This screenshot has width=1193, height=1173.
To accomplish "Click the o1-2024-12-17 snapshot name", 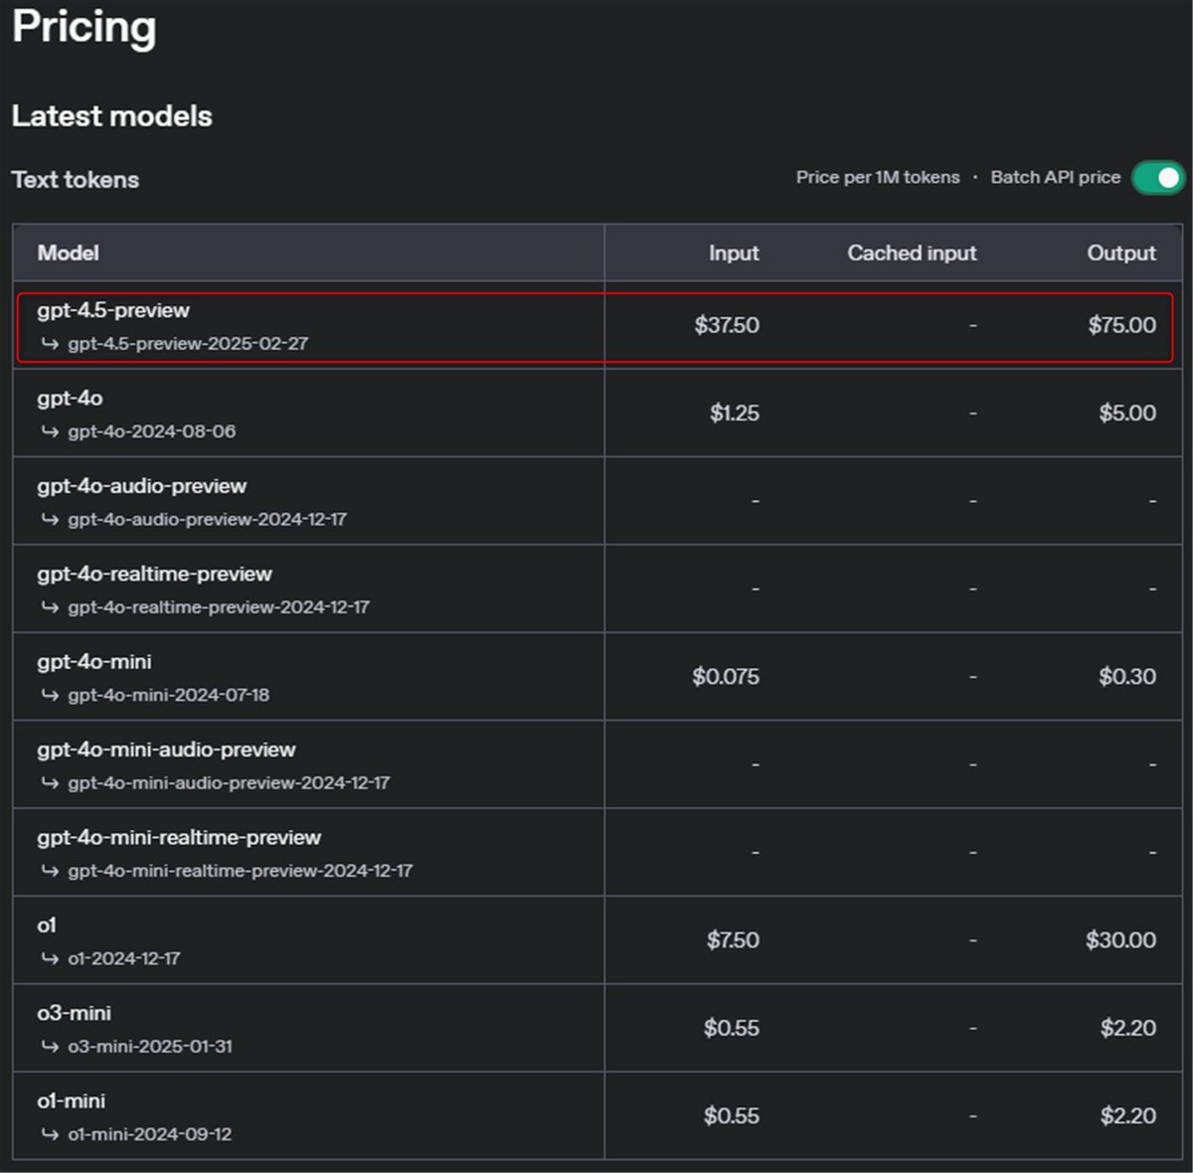I will click(124, 958).
